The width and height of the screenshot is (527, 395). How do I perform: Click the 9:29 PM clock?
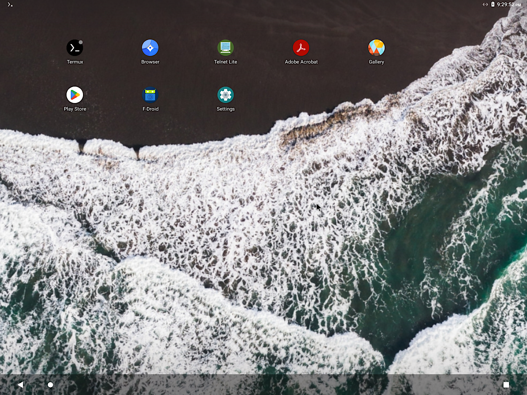tap(509, 5)
